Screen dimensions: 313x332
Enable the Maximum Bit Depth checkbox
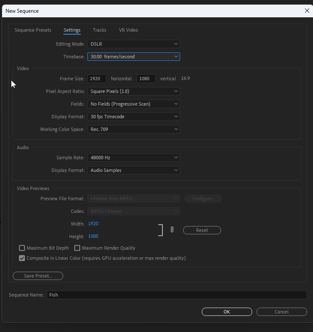point(22,248)
